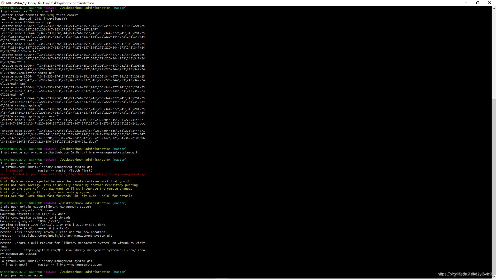This screenshot has height=279, width=496.
Task: Click the scrollbar down arrow
Action: point(494,276)
